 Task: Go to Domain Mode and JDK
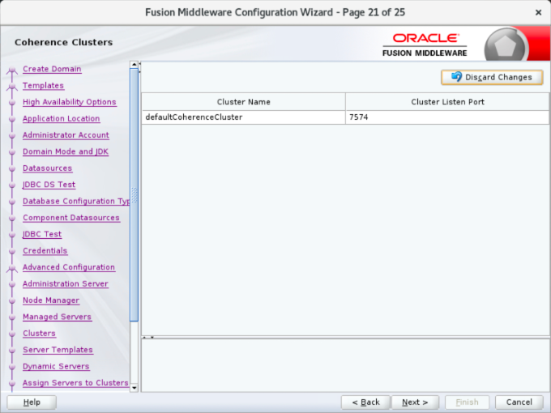click(66, 151)
